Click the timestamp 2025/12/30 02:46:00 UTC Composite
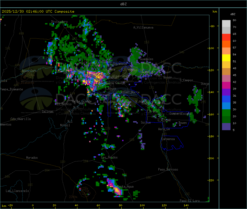This screenshot has height=209, width=247. [38, 12]
